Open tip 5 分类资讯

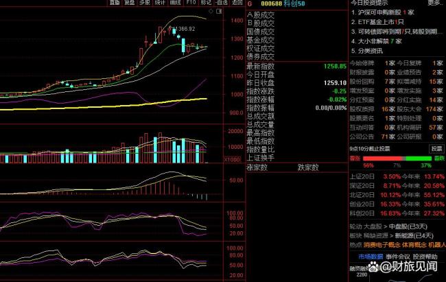(367, 51)
